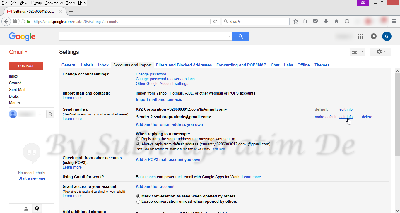
Task: Click the browser URL address bar
Action: [x=121, y=21]
